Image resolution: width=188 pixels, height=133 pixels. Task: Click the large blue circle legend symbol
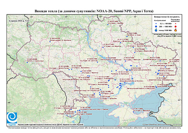tap(156, 26)
